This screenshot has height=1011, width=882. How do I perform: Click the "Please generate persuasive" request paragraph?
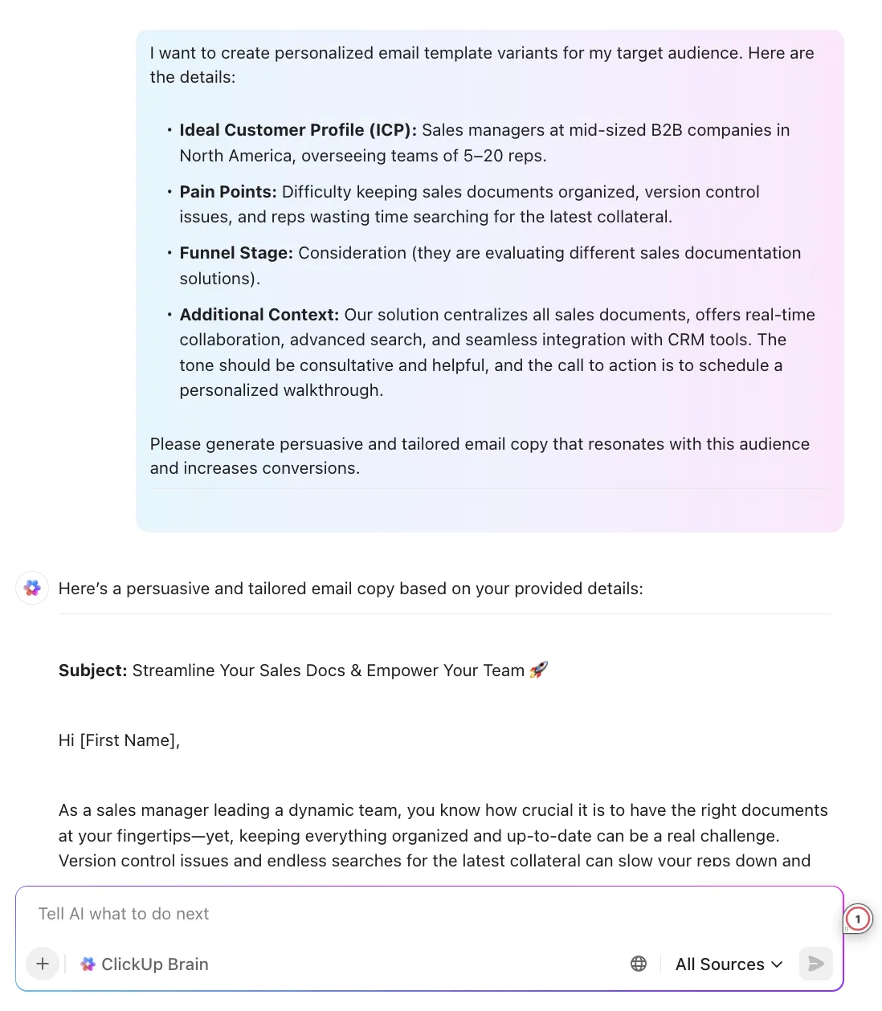coord(480,455)
